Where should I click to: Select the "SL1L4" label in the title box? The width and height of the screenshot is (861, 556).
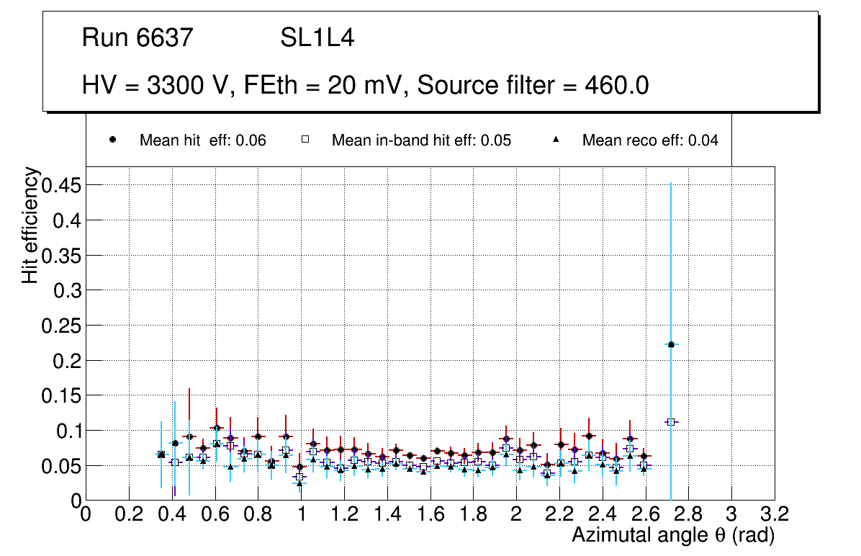317,38
